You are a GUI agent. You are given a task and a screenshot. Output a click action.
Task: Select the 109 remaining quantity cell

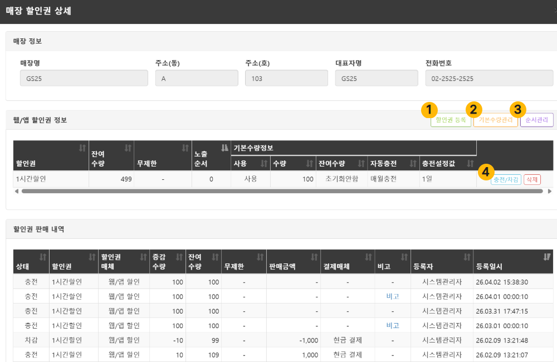203,355
